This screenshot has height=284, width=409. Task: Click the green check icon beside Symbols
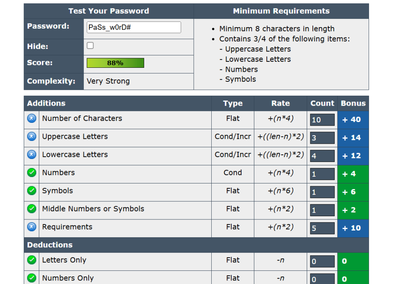click(32, 191)
